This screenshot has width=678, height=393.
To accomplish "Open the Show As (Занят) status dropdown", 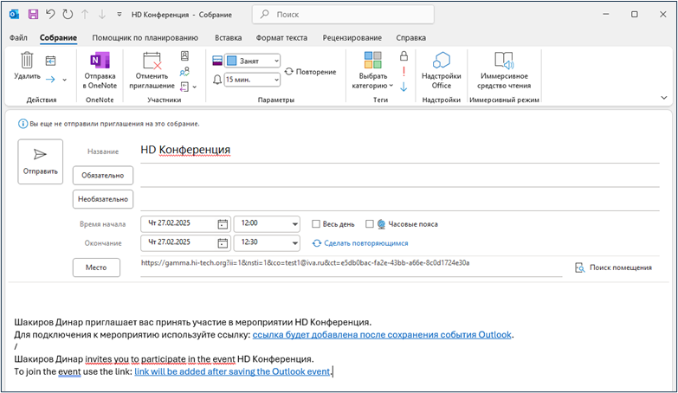I will pyautogui.click(x=252, y=61).
